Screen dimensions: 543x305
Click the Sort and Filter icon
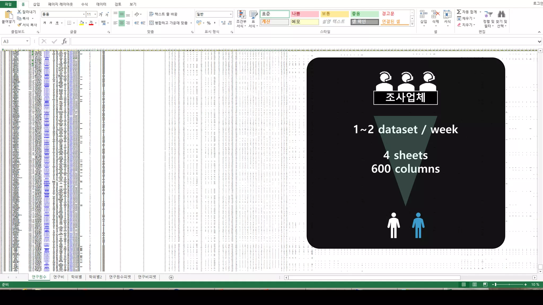[x=488, y=15]
